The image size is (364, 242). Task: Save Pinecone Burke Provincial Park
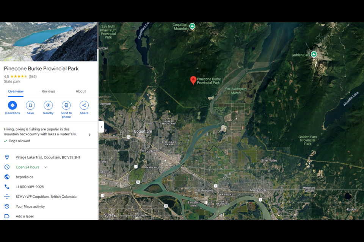pyautogui.click(x=30, y=105)
